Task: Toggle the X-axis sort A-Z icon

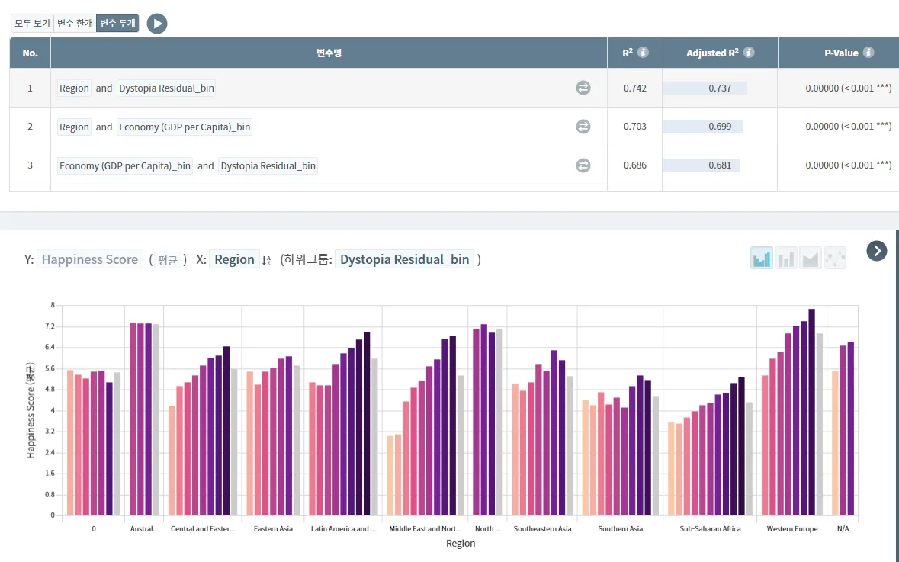Action: click(x=266, y=260)
